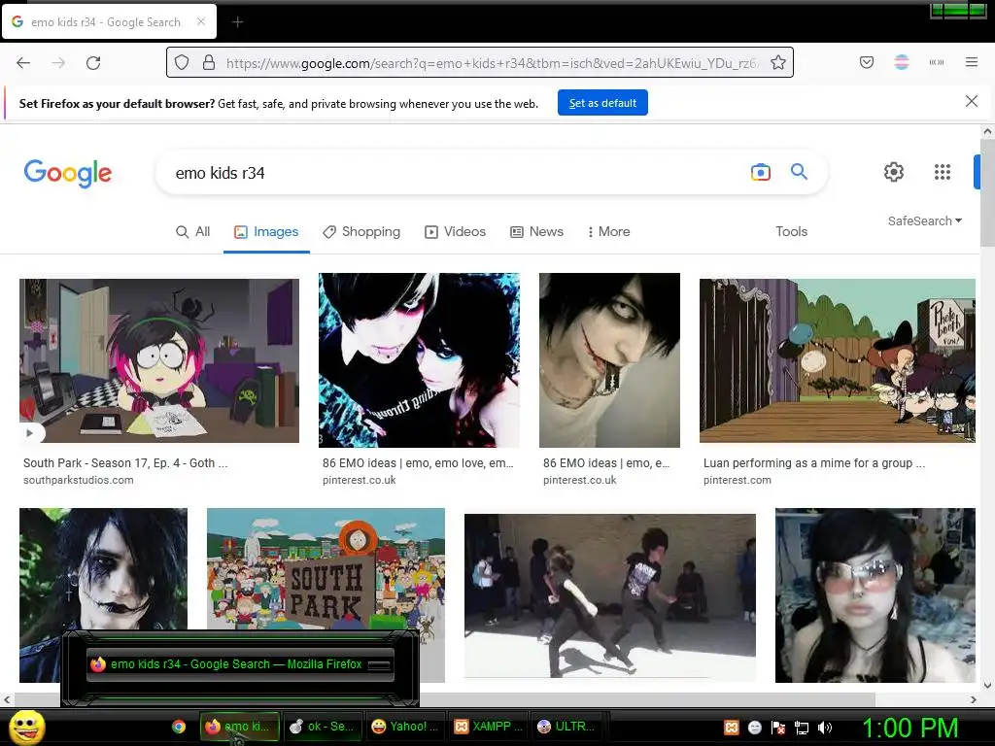Viewport: 995px width, 746px height.
Task: Select the Firefox taskbar button
Action: 240,727
